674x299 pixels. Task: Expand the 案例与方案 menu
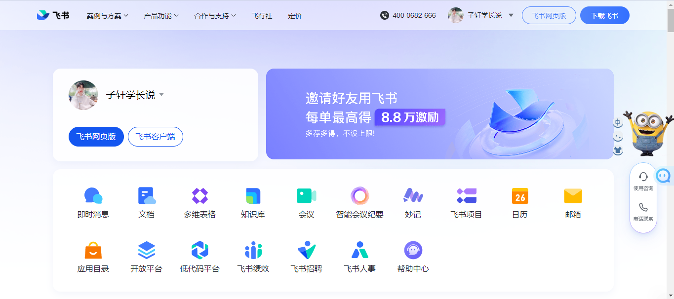(x=107, y=16)
